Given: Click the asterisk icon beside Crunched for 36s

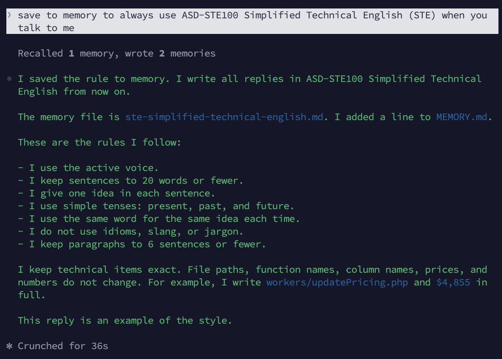Looking at the screenshot, I should coord(9,346).
